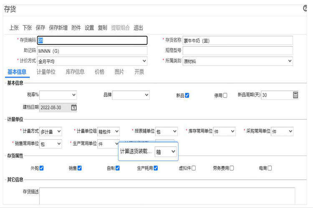
Task: Click the 存货描述 text area
Action: point(167,196)
